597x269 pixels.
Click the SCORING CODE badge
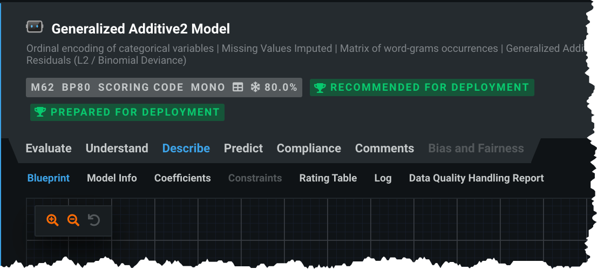pyautogui.click(x=141, y=88)
